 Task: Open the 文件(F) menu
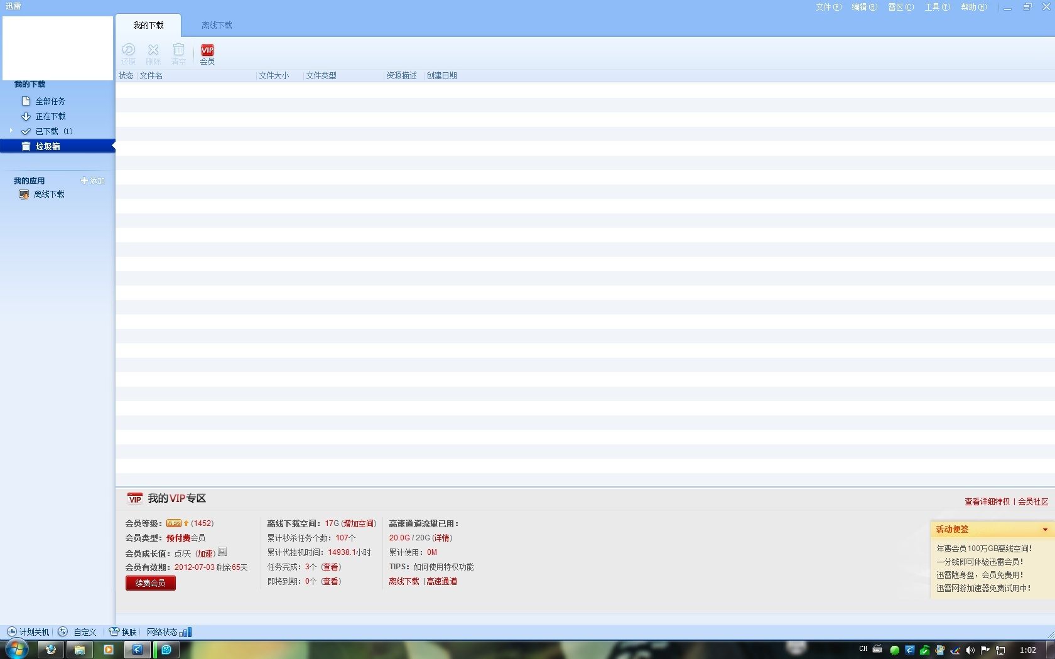click(x=828, y=7)
